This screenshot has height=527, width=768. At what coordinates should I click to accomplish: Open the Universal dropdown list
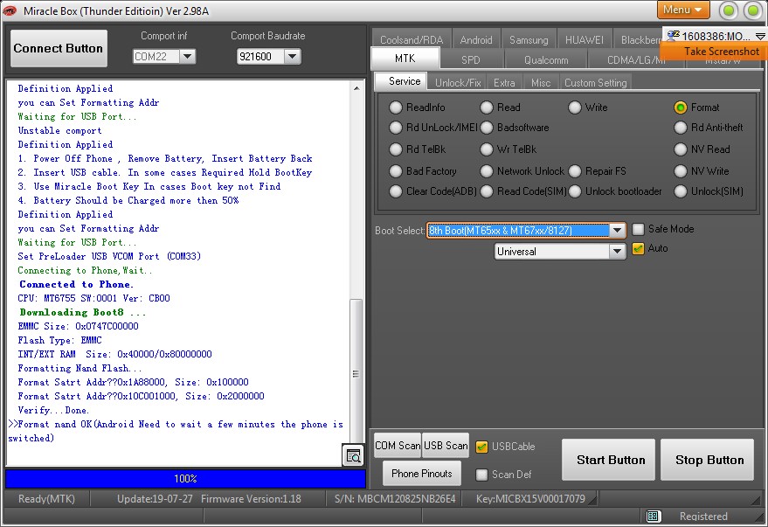(x=617, y=252)
